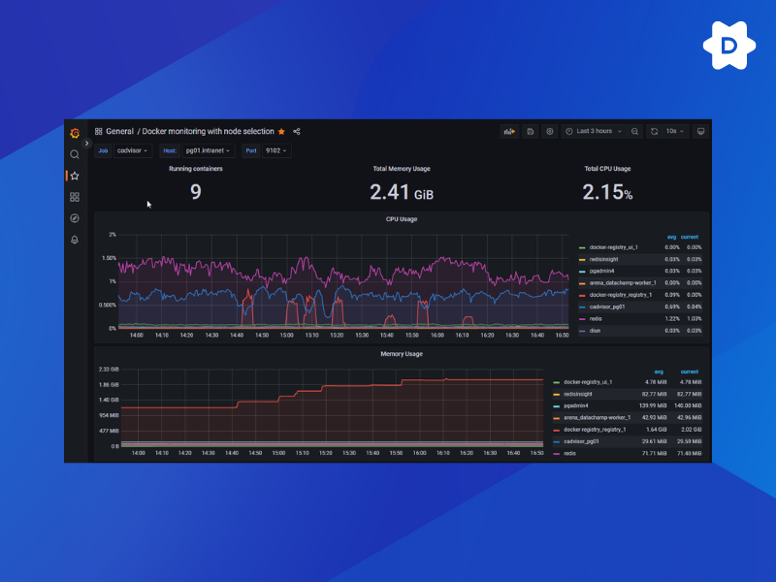The height and width of the screenshot is (582, 776).
Task: Toggle redis series in CPU legend
Action: 596,319
